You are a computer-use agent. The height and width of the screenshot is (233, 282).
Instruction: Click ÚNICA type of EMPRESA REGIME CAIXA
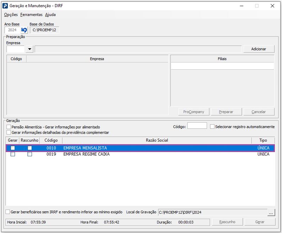pos(264,154)
